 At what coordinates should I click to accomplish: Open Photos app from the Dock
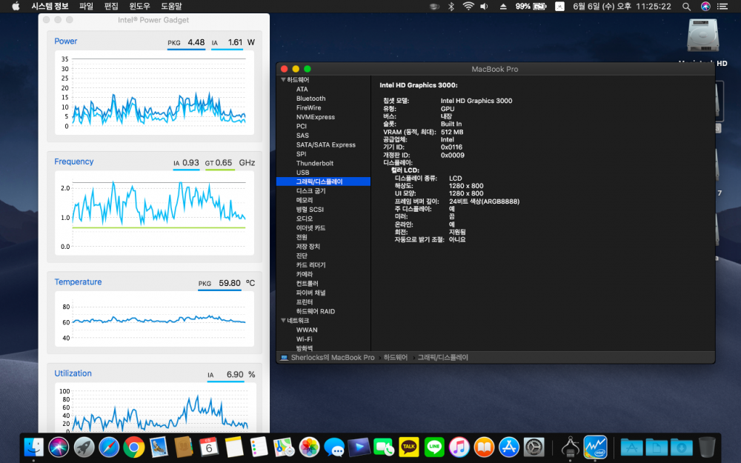pyautogui.click(x=309, y=447)
